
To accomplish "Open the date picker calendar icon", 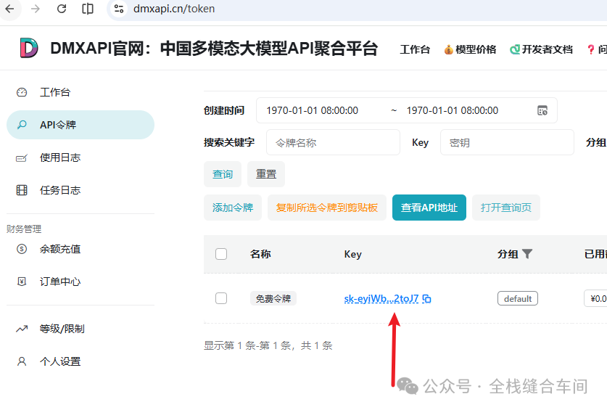I will 542,110.
